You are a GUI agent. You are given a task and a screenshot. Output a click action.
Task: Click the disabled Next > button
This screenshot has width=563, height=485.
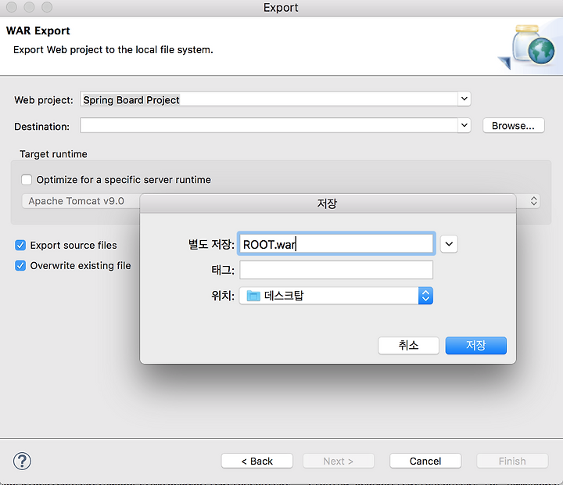[x=339, y=461]
